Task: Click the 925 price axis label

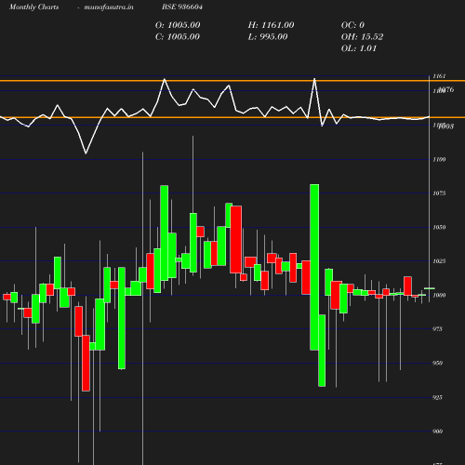Action: (437, 397)
